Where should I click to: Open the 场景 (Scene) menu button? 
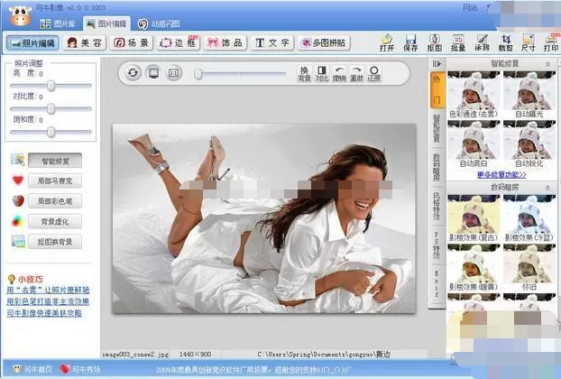tap(131, 43)
